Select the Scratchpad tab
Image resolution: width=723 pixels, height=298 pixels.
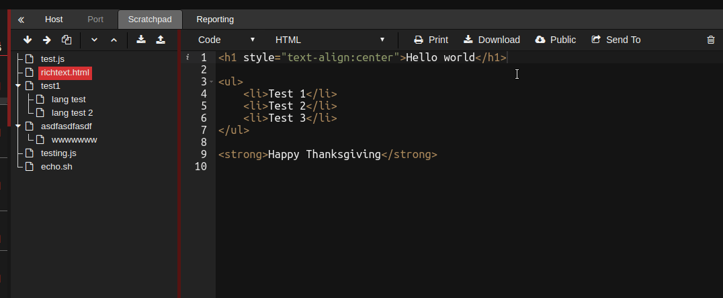click(x=150, y=20)
